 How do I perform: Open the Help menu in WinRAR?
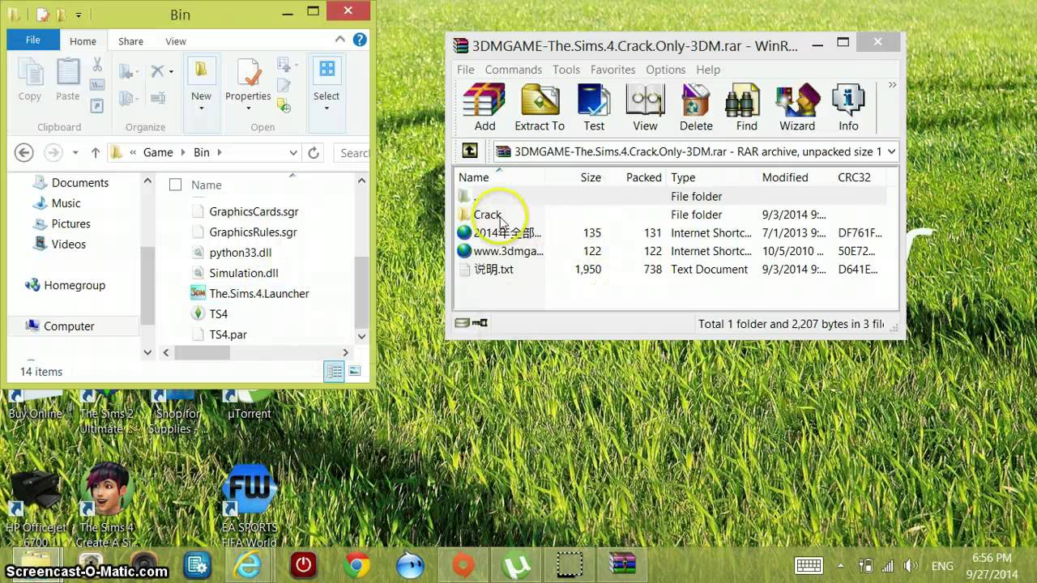(708, 70)
